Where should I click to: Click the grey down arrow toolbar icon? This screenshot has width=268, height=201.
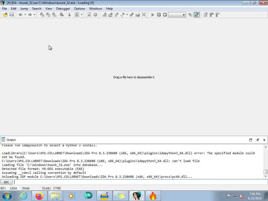pyautogui.click(x=69, y=15)
